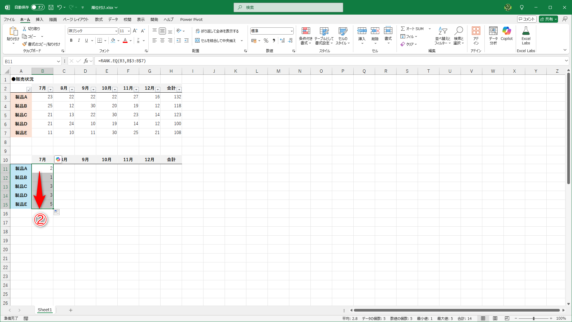Viewport: 572px width, 322px height.
Task: Open the 数式 ribbon tab
Action: [x=99, y=19]
